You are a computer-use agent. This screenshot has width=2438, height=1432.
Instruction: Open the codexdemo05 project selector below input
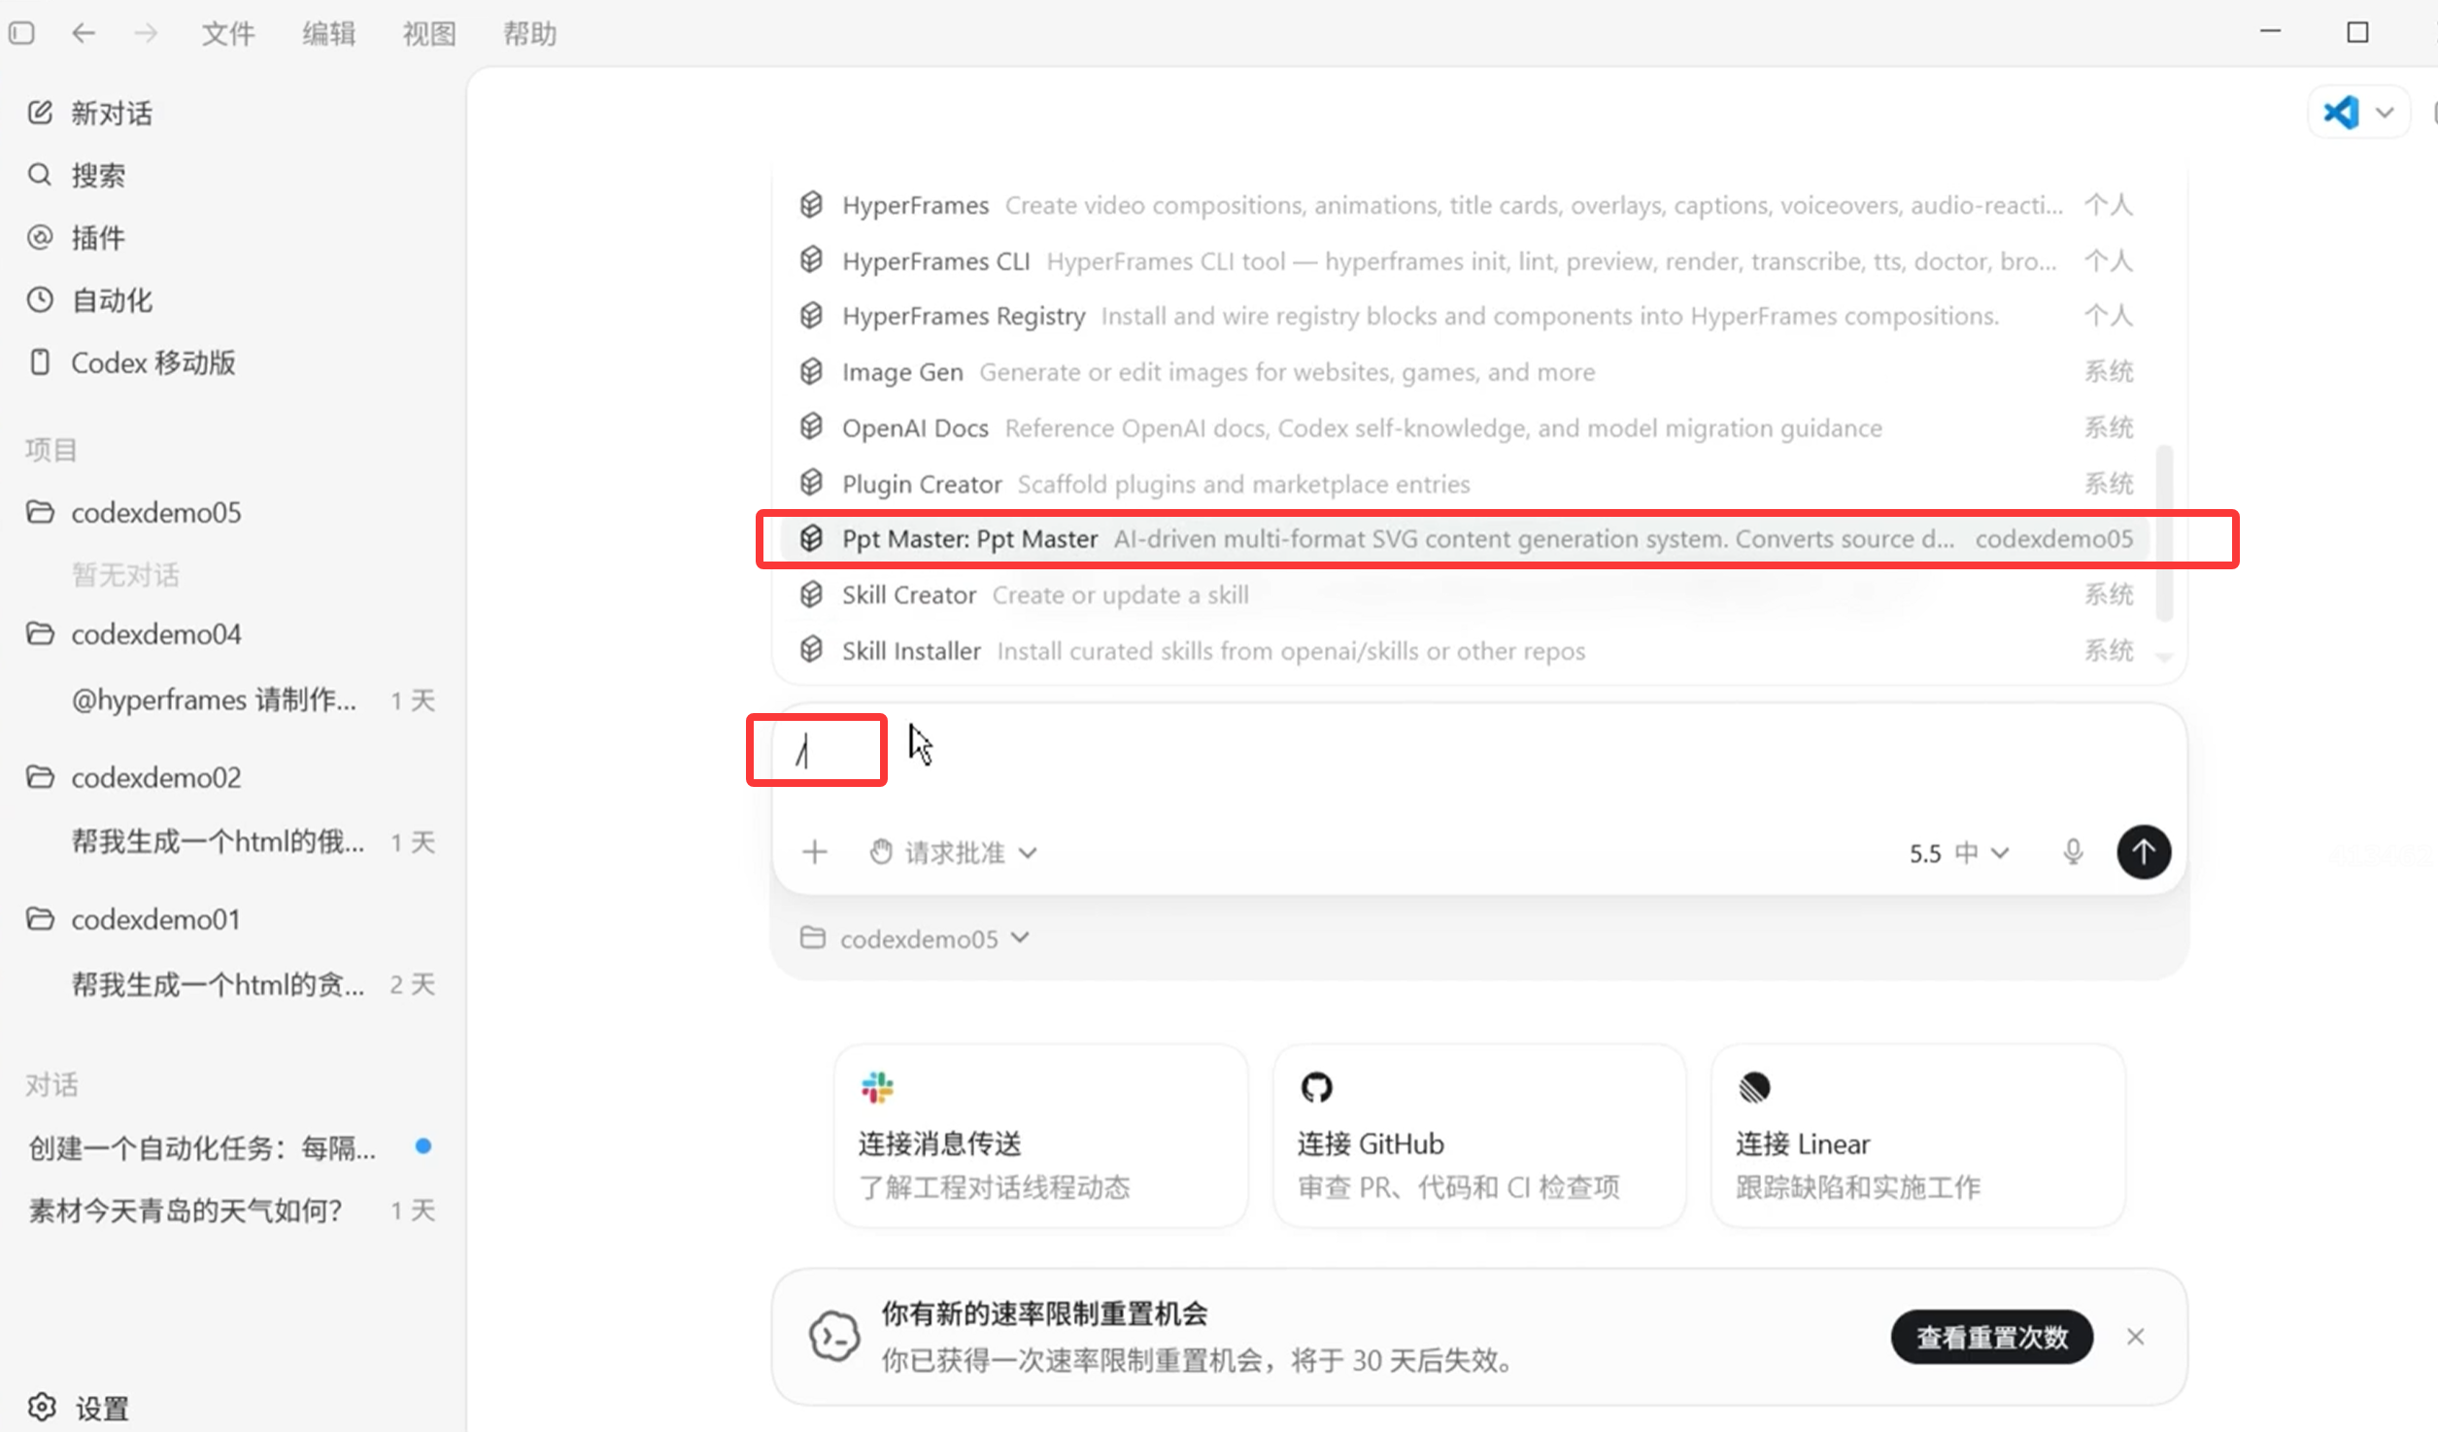[x=915, y=938]
